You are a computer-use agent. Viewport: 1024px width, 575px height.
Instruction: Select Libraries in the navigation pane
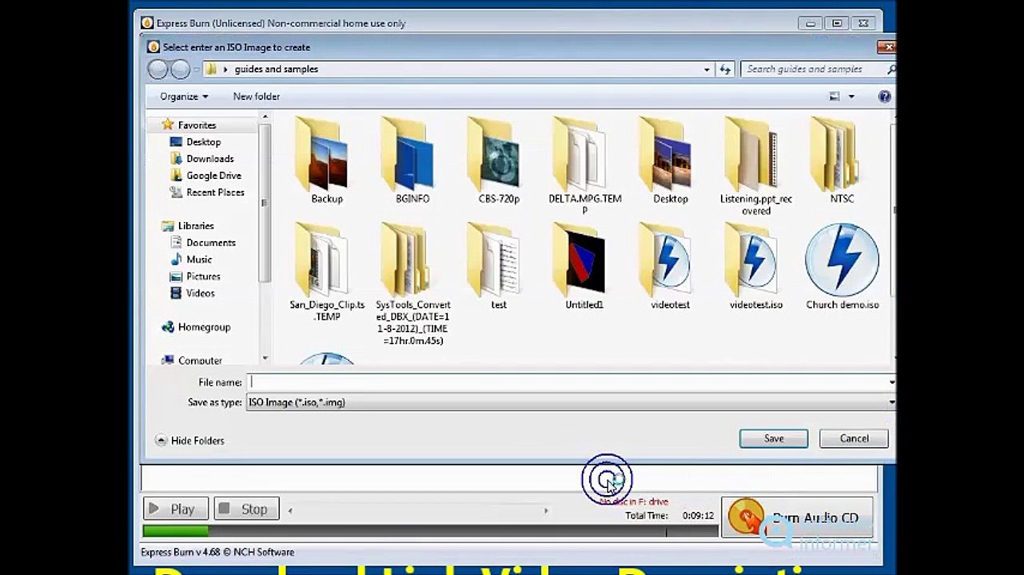click(x=196, y=226)
